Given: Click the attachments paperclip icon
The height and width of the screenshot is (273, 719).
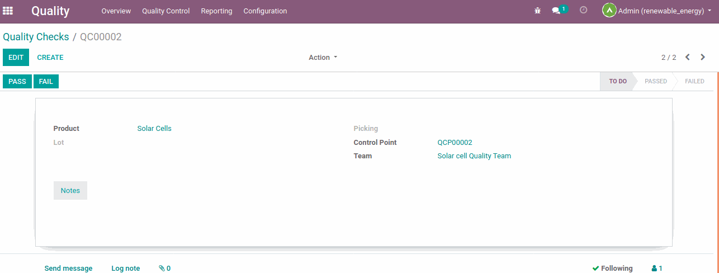Looking at the screenshot, I should [162, 269].
